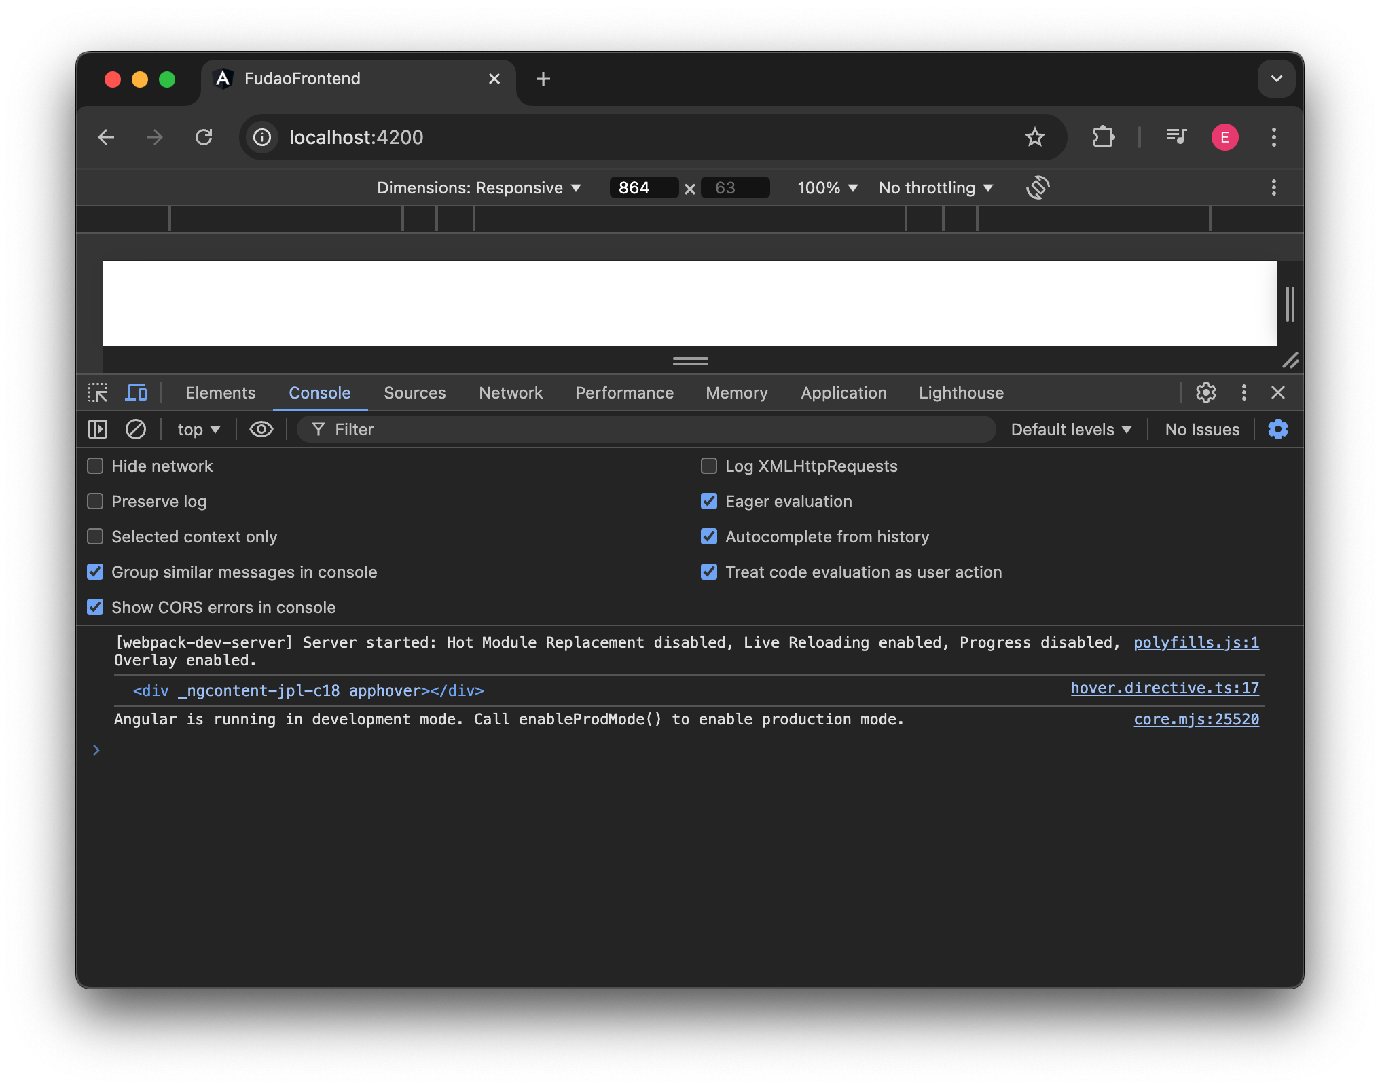Rotate the viewport orientation

click(x=1038, y=188)
